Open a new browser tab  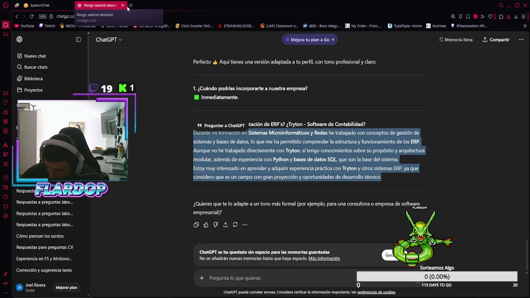click(130, 5)
